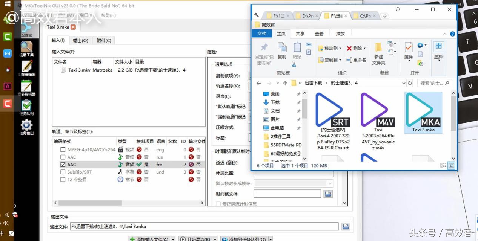Open the 默认帧时长或帧率 combo box

[330, 183]
